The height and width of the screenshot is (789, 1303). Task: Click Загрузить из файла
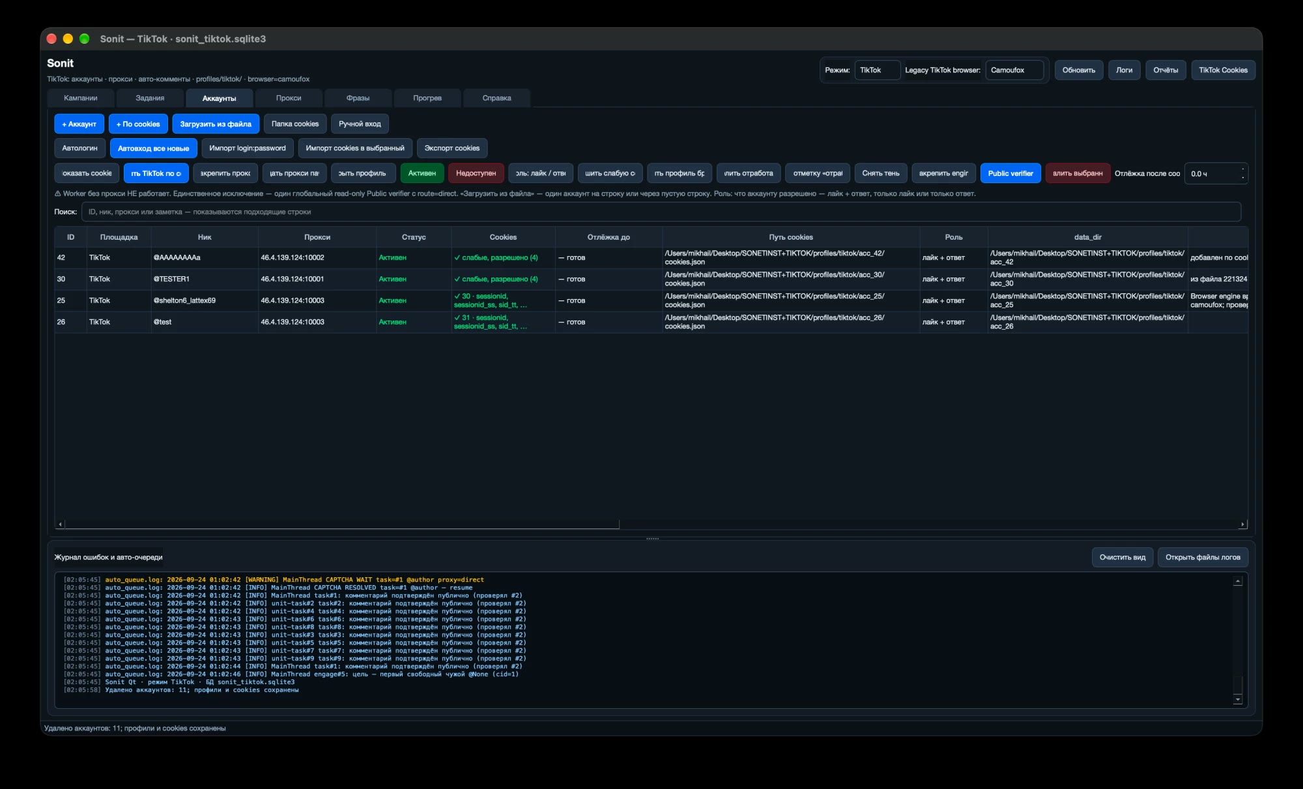pyautogui.click(x=216, y=124)
